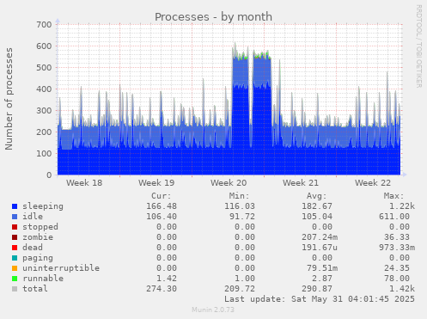Click the 'Munin 2.0.73' version text
This screenshot has width=427, height=319.
[213, 310]
